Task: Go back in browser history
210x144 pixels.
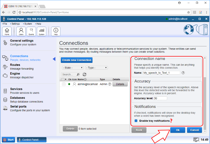Action: [x=4, y=12]
